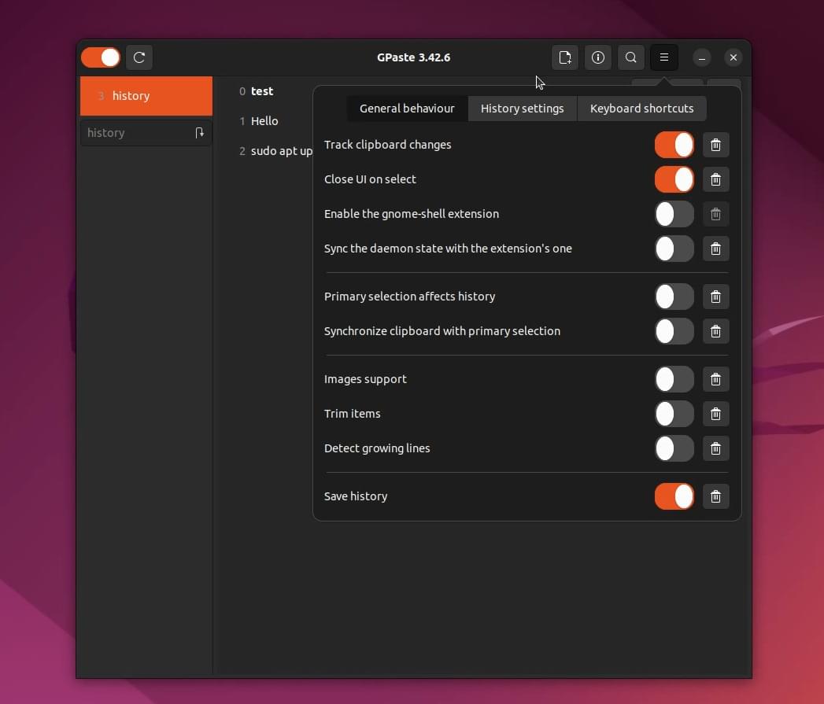Select clipboard item 'Hello'
Viewport: 824px width, 704px height.
point(264,121)
